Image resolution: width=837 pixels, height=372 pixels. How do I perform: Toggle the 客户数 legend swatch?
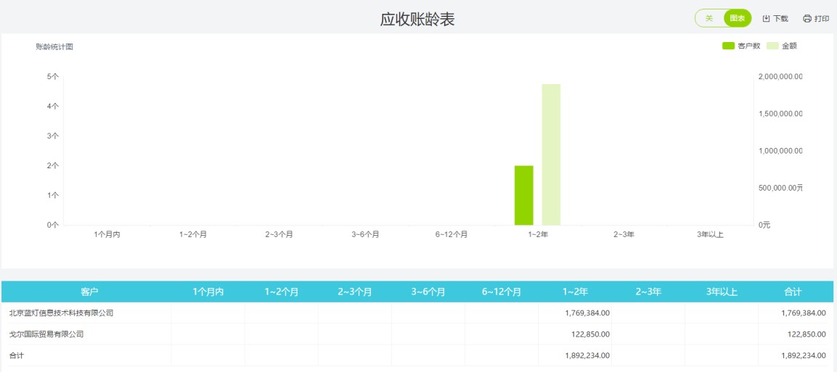(728, 46)
